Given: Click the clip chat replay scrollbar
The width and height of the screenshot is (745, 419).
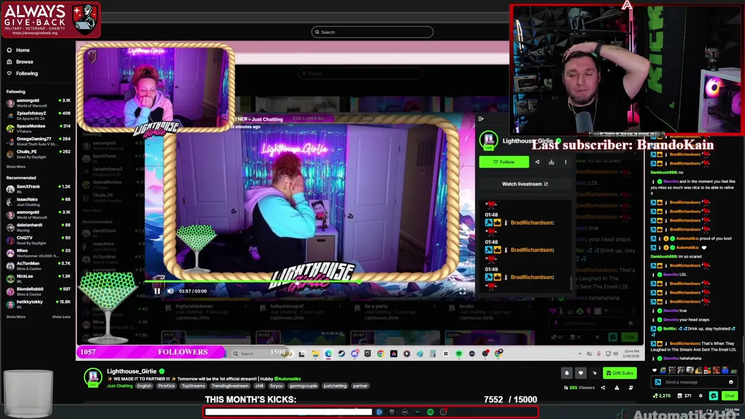Looking at the screenshot, I should click(x=572, y=284).
